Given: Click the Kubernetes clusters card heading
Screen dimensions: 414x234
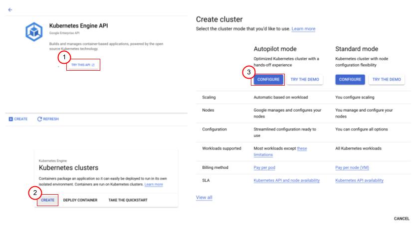Looking at the screenshot, I should [x=68, y=168].
